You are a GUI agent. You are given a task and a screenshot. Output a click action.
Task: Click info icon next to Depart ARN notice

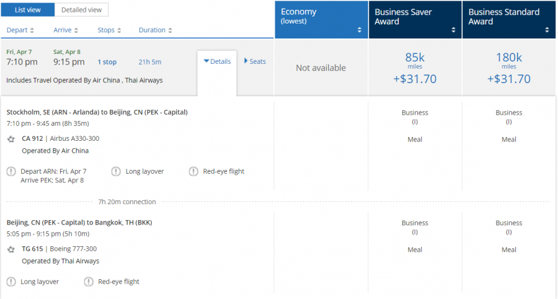11,171
